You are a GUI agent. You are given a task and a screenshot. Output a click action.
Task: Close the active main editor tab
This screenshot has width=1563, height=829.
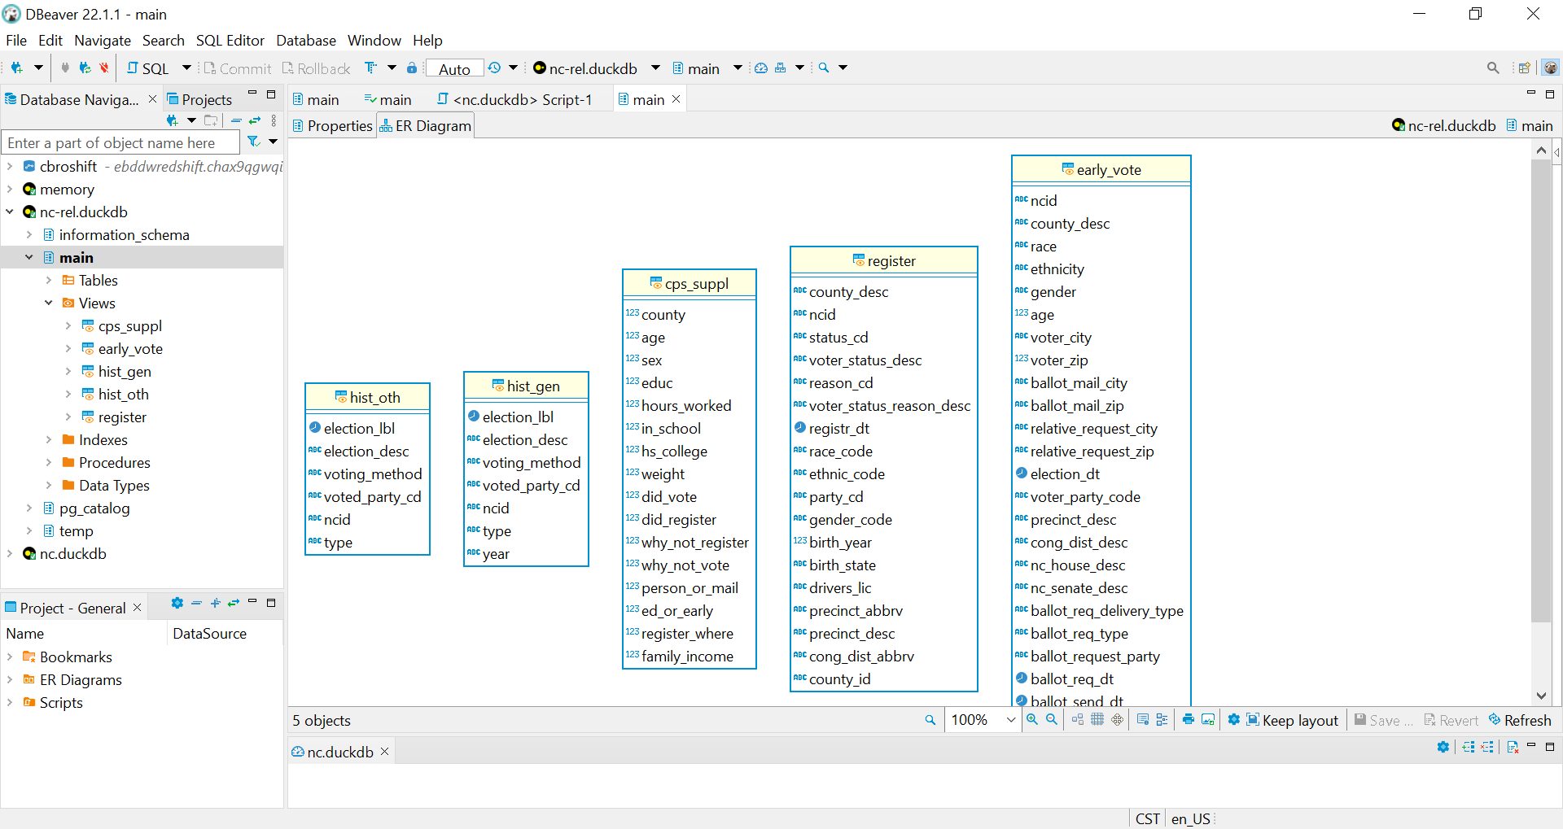click(676, 99)
